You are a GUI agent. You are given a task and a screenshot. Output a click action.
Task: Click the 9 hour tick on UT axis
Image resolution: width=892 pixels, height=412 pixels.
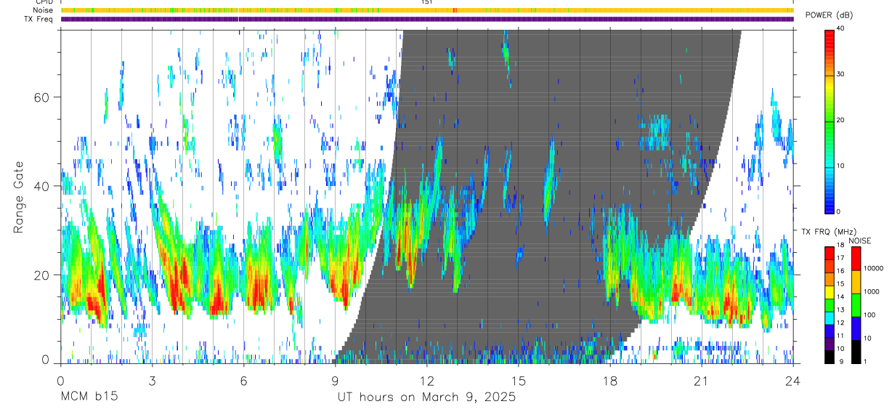(335, 380)
